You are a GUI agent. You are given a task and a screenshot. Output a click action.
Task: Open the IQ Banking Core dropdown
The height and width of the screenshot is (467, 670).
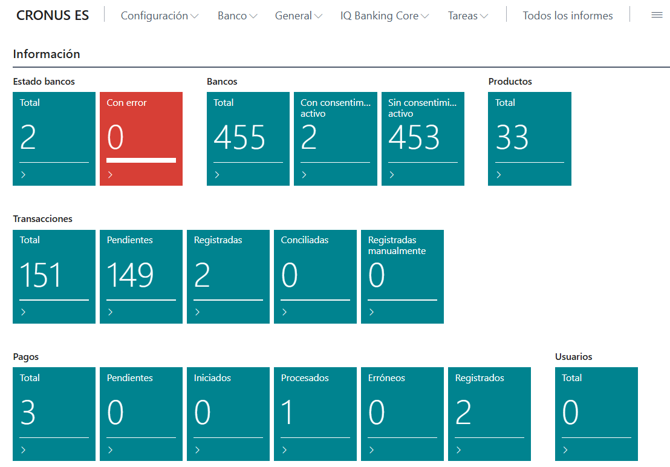coord(385,16)
